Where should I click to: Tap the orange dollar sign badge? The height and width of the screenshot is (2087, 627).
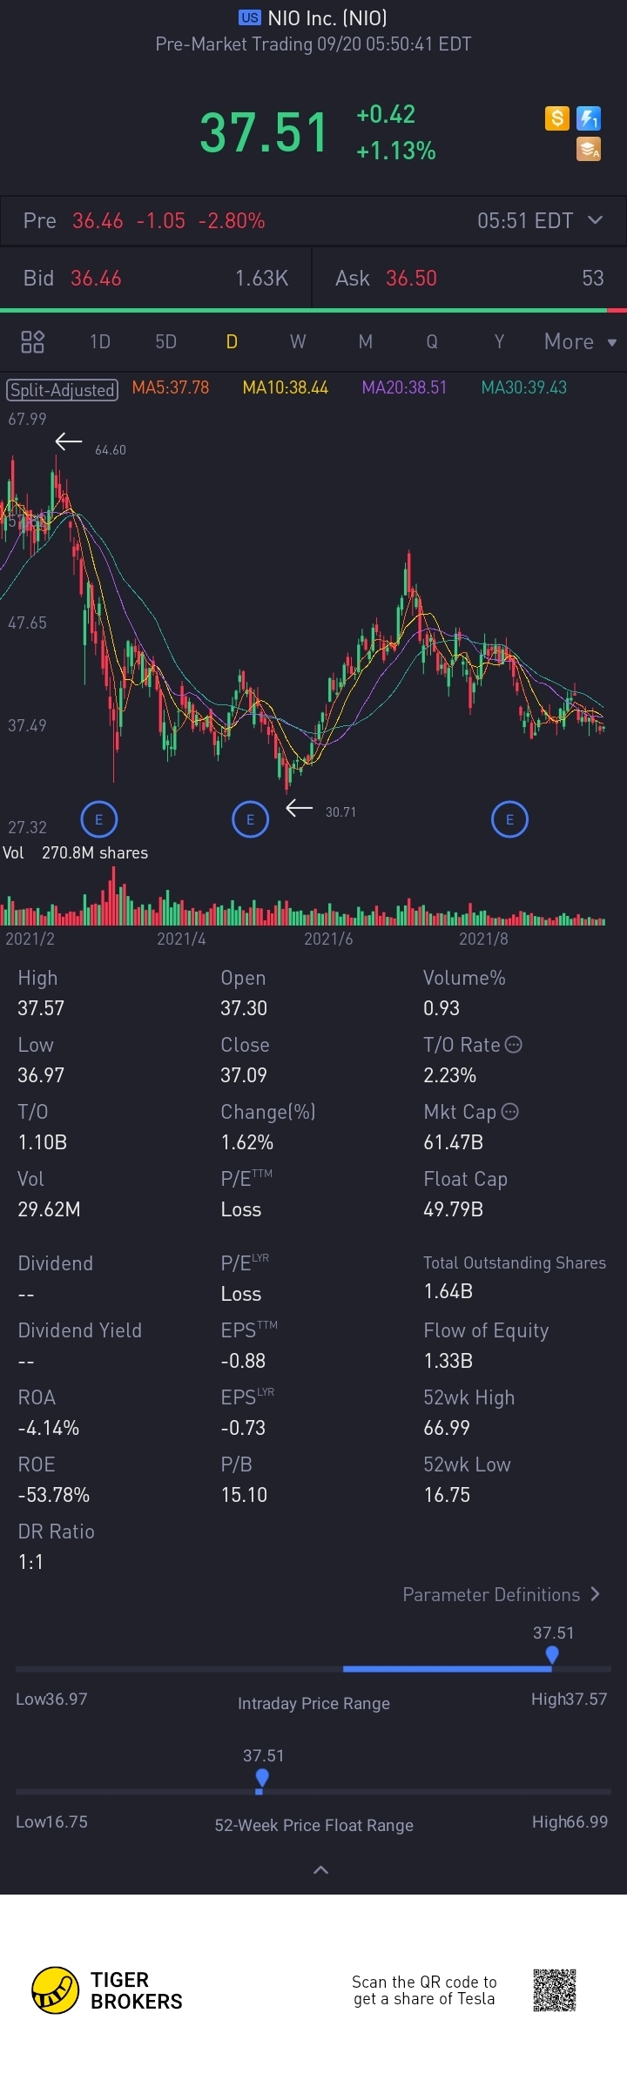(x=557, y=118)
